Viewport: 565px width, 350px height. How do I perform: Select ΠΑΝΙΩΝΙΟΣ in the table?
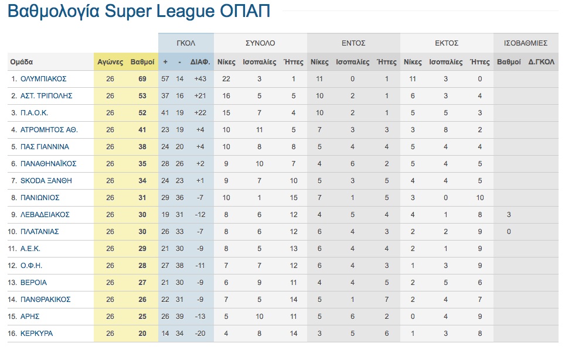(x=40, y=197)
